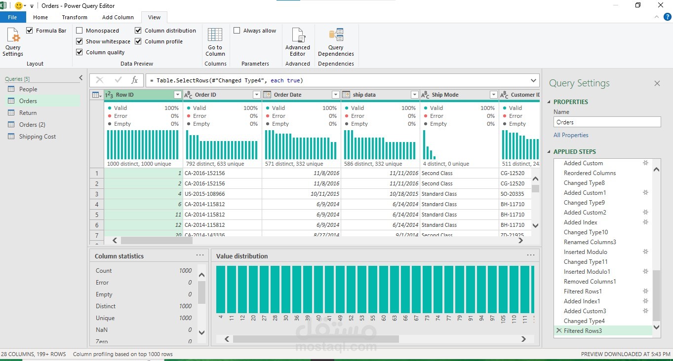The image size is (673, 361).
Task: Enable Monospaced font checkbox
Action: 79,31
